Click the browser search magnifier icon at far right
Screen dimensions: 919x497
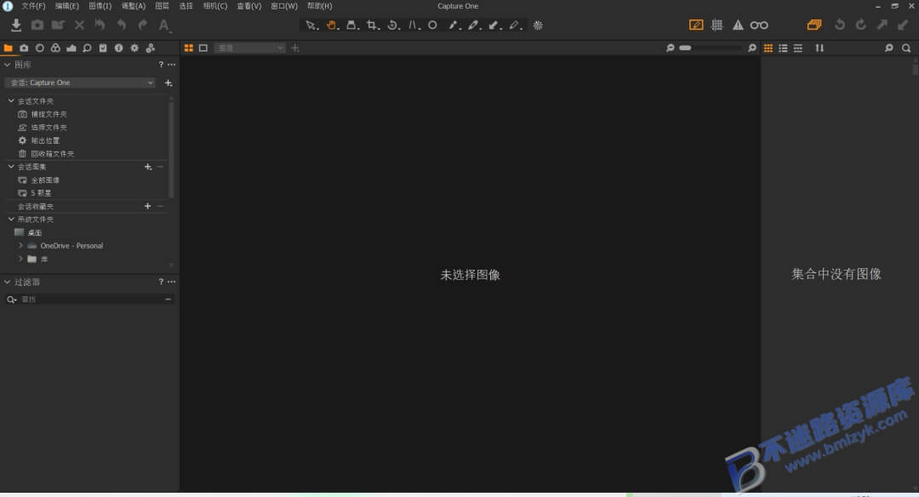(x=906, y=48)
